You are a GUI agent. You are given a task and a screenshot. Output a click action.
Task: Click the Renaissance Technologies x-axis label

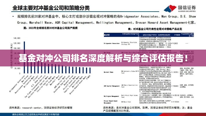23,84
